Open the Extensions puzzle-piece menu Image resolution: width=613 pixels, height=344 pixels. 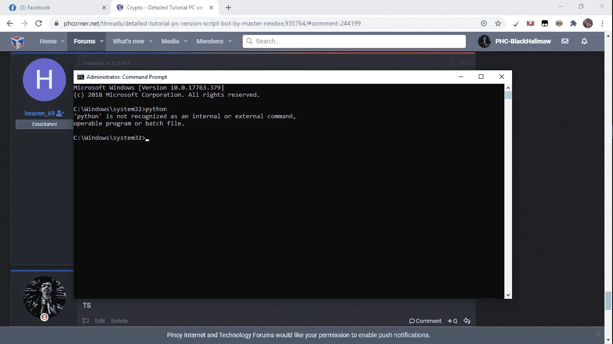(573, 23)
